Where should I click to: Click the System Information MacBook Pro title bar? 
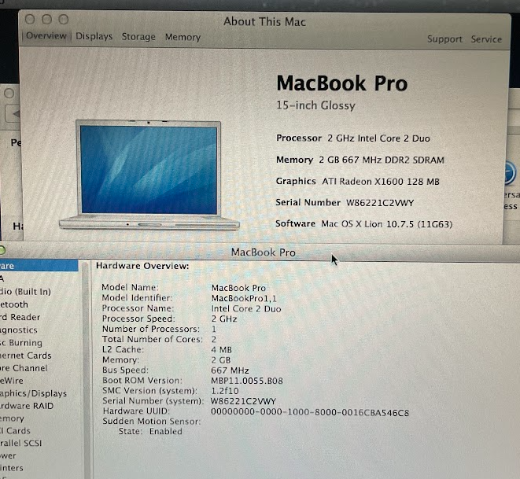click(263, 252)
